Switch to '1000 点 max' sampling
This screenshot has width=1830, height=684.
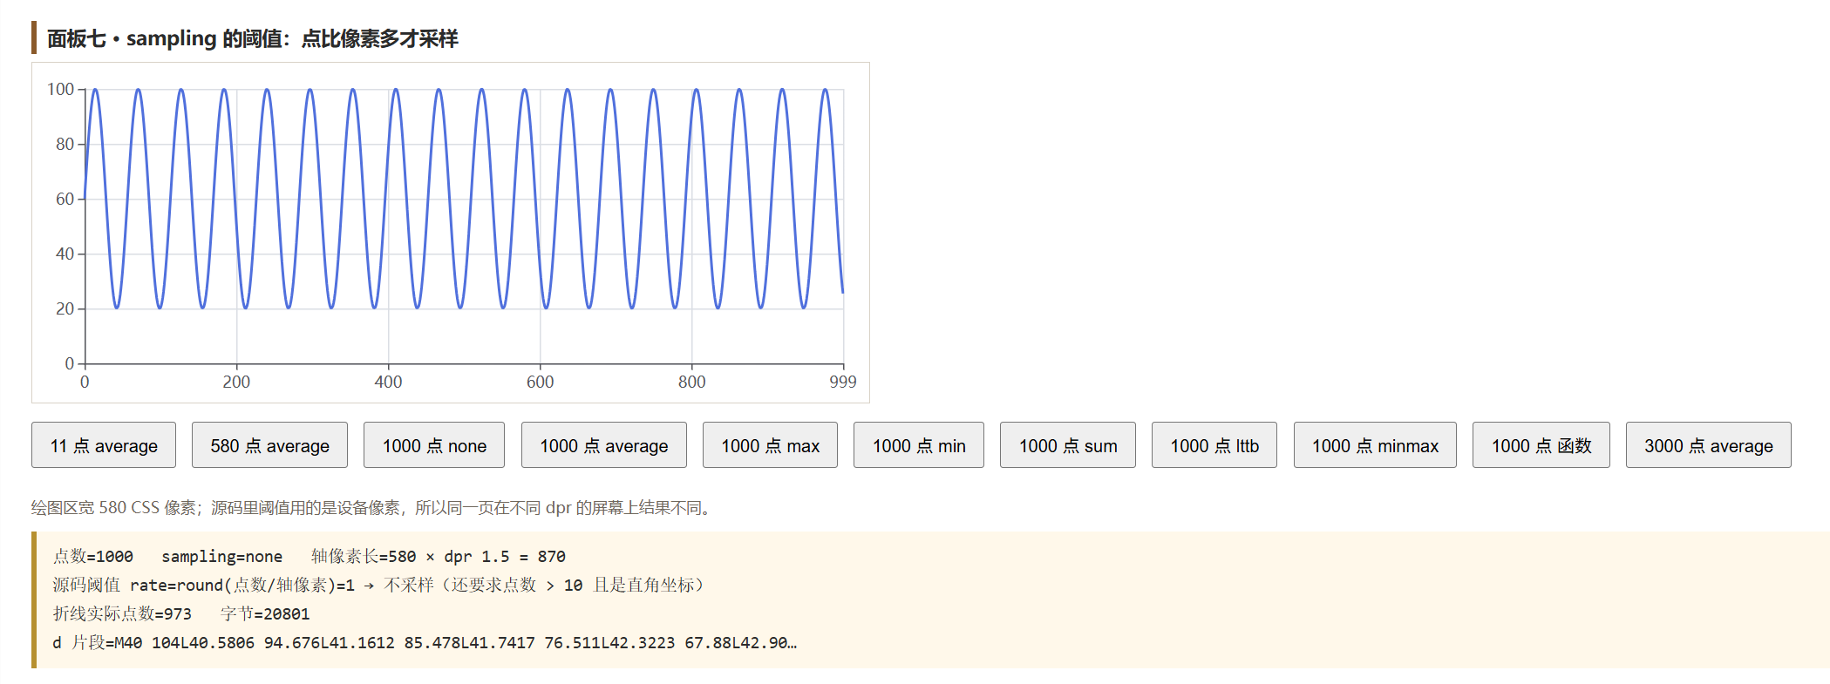770,445
